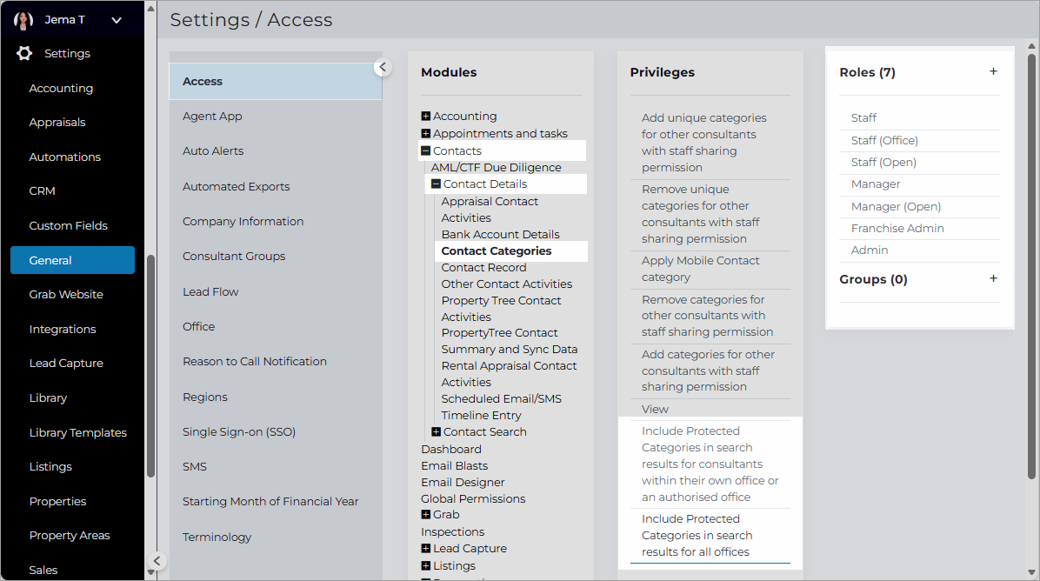Select Contact Record tree item
This screenshot has height=581, width=1040.
[483, 267]
